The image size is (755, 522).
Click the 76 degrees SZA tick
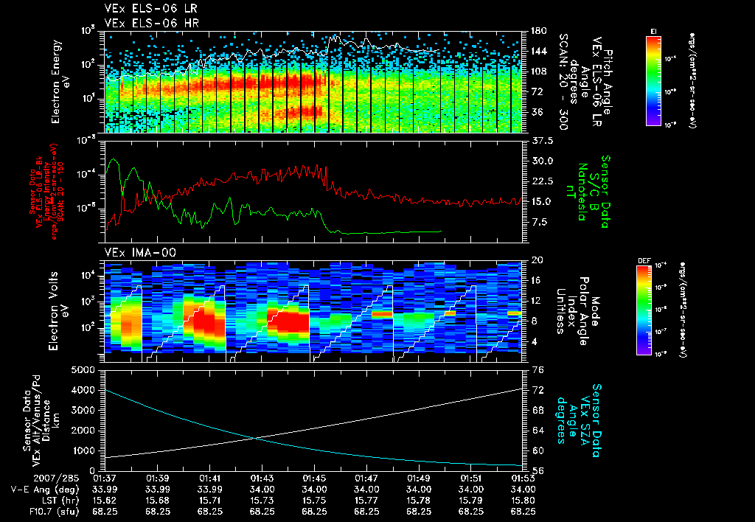[x=538, y=370]
